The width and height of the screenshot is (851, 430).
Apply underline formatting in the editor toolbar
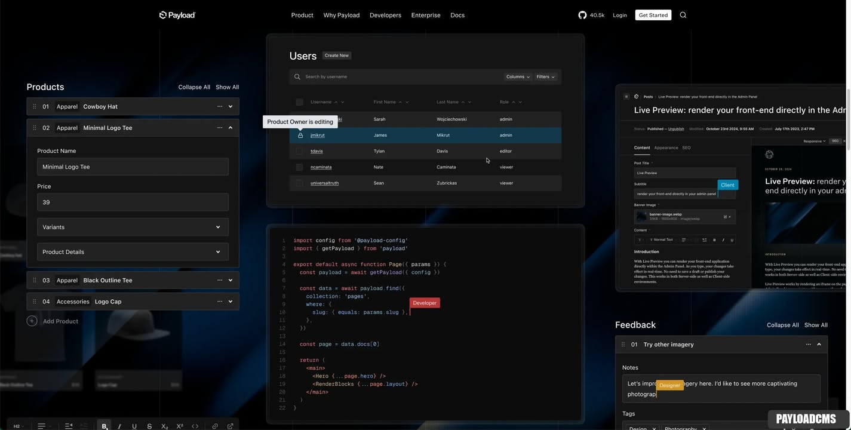134,426
